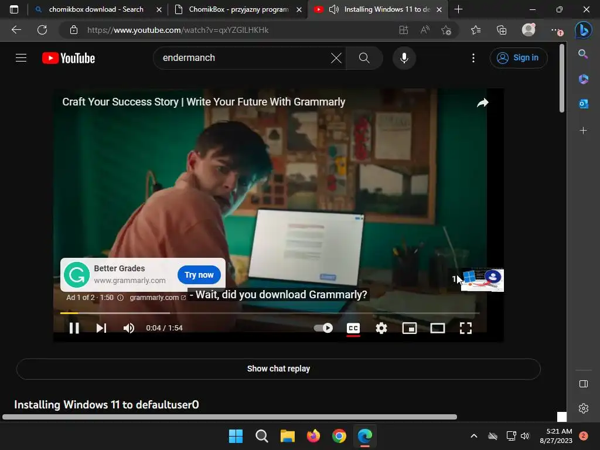
Task: Mute the video volume
Action: pos(128,328)
